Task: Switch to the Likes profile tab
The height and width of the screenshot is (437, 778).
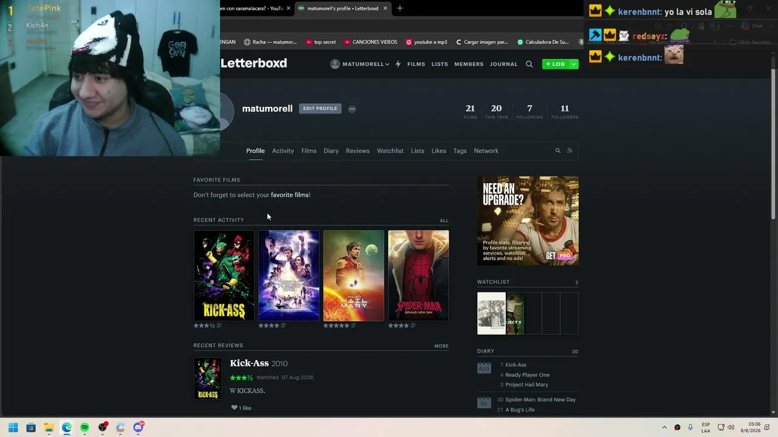Action: [x=439, y=151]
